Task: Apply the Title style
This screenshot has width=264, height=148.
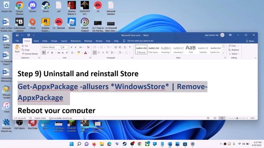Action: (191, 49)
